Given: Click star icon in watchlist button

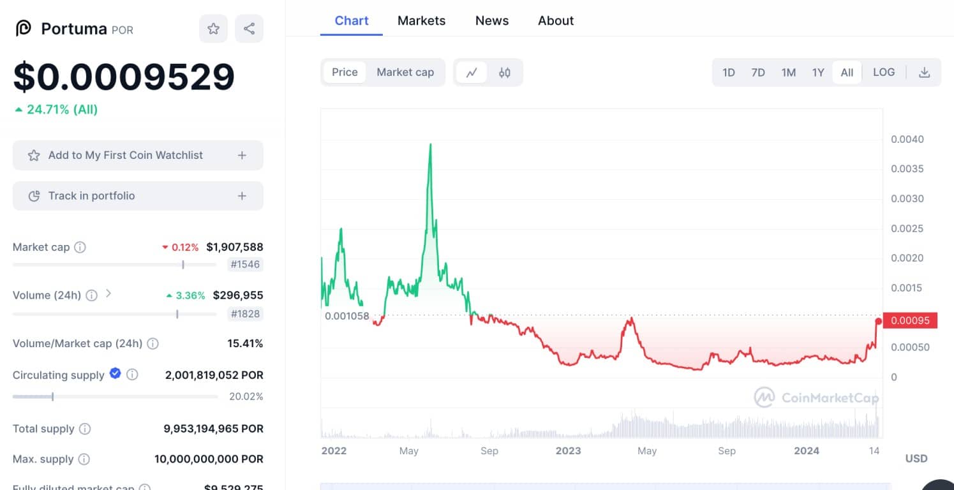Looking at the screenshot, I should [34, 155].
